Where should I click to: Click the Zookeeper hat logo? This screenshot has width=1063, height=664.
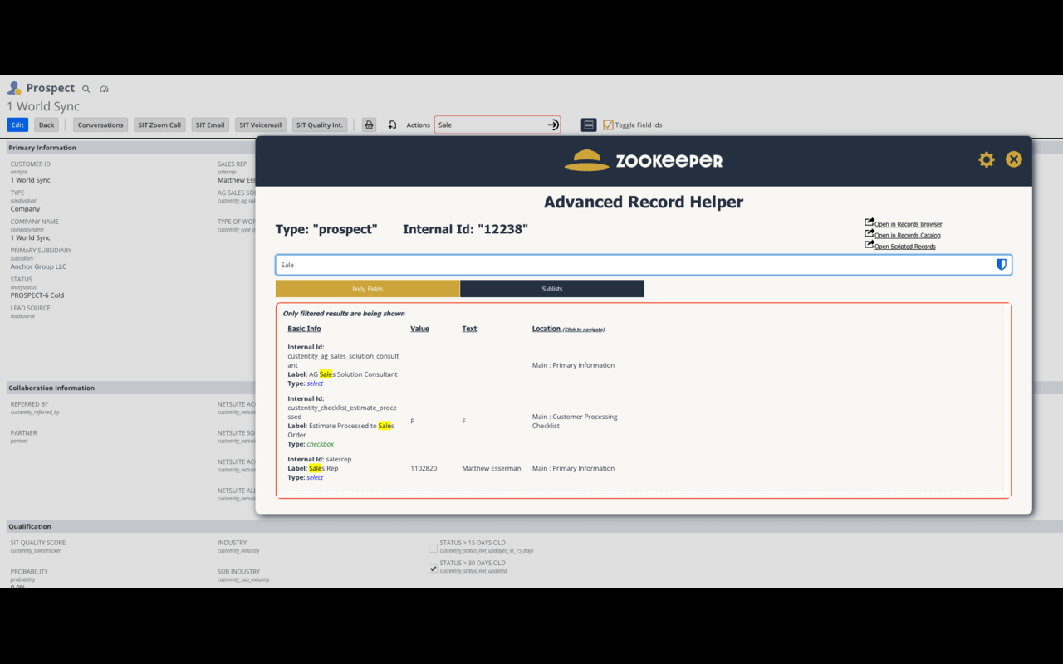pyautogui.click(x=586, y=160)
